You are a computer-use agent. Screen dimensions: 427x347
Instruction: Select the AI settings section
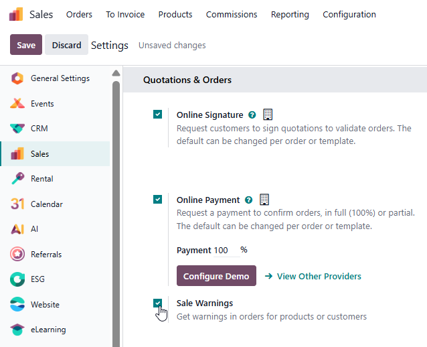34,229
